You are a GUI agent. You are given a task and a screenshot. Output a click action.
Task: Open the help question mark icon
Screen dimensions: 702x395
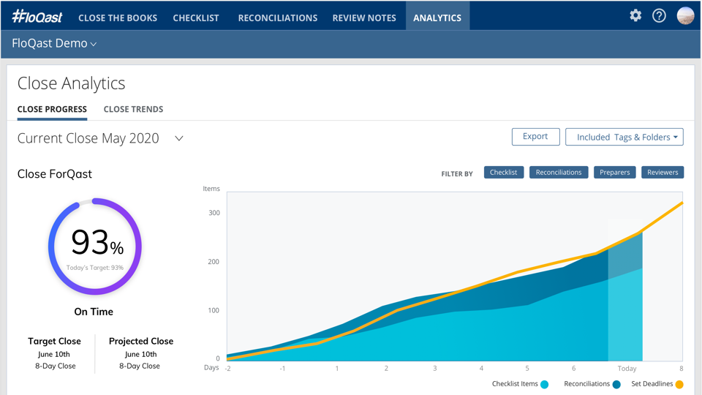(659, 15)
